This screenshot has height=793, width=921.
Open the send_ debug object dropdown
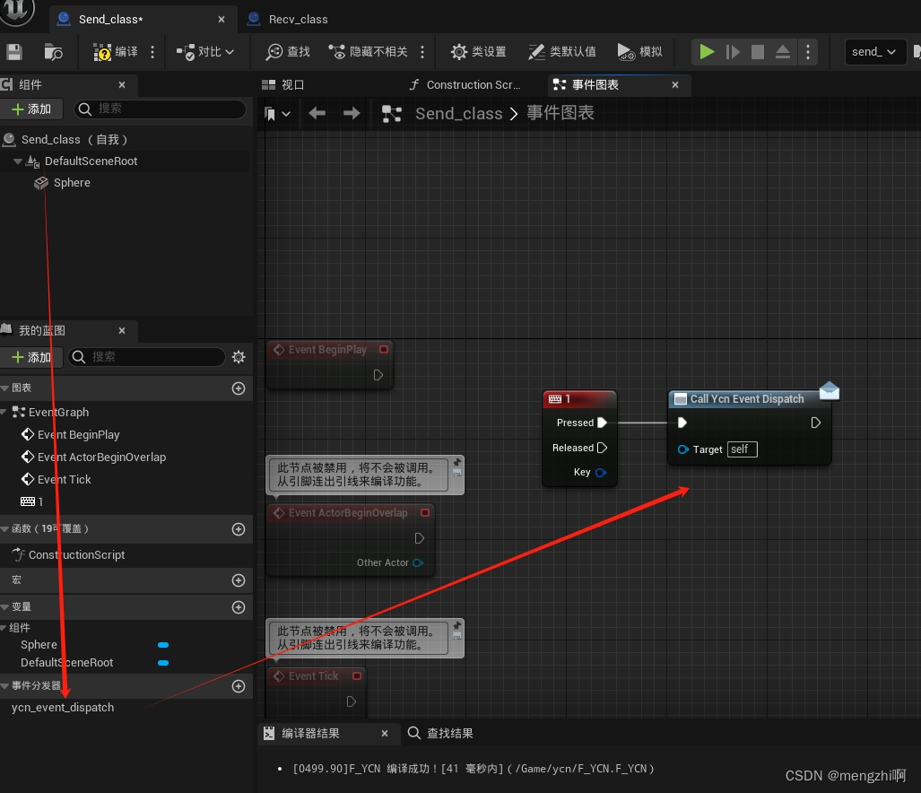[874, 52]
